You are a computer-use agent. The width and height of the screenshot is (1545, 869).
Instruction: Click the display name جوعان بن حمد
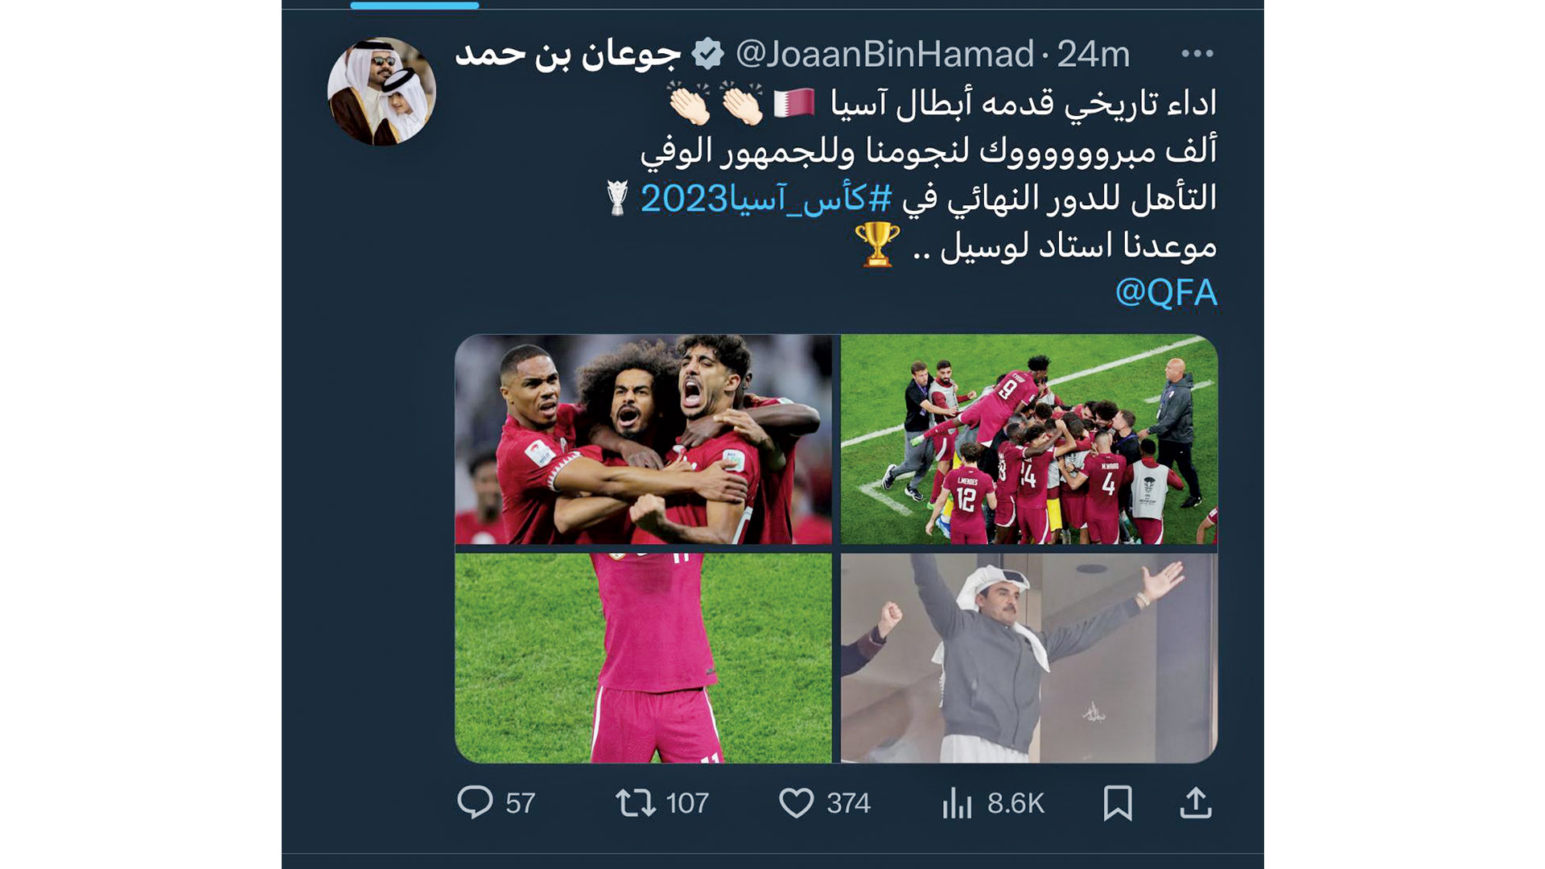pos(568,54)
